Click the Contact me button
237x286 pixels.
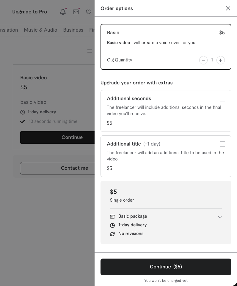pos(57,168)
